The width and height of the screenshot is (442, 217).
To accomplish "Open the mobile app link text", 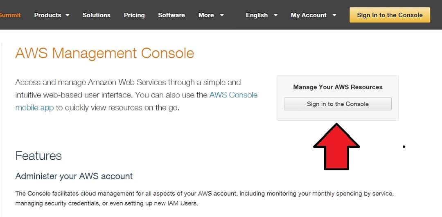I will click(34, 108).
